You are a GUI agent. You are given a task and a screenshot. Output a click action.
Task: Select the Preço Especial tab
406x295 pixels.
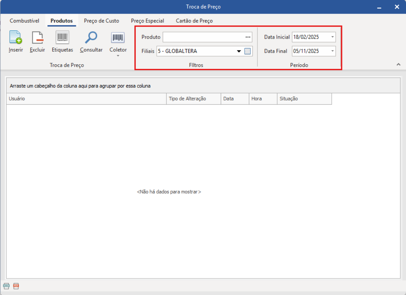[147, 21]
